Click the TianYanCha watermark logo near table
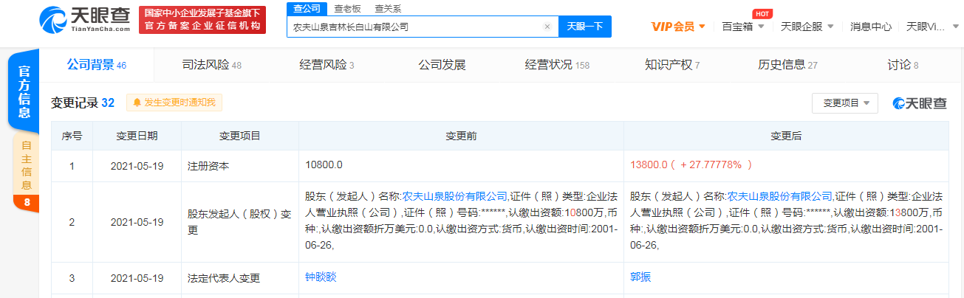 coord(920,103)
